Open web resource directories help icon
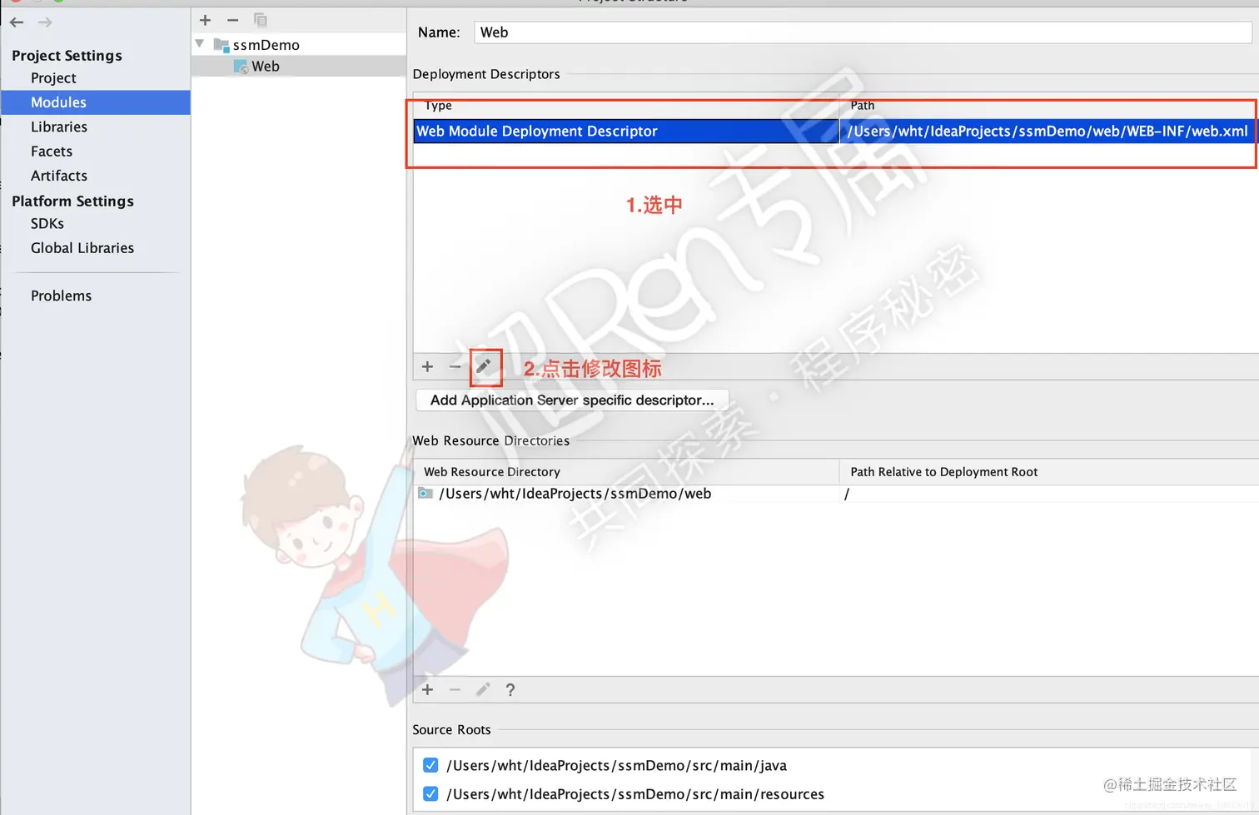The image size is (1259, 815). [x=510, y=690]
